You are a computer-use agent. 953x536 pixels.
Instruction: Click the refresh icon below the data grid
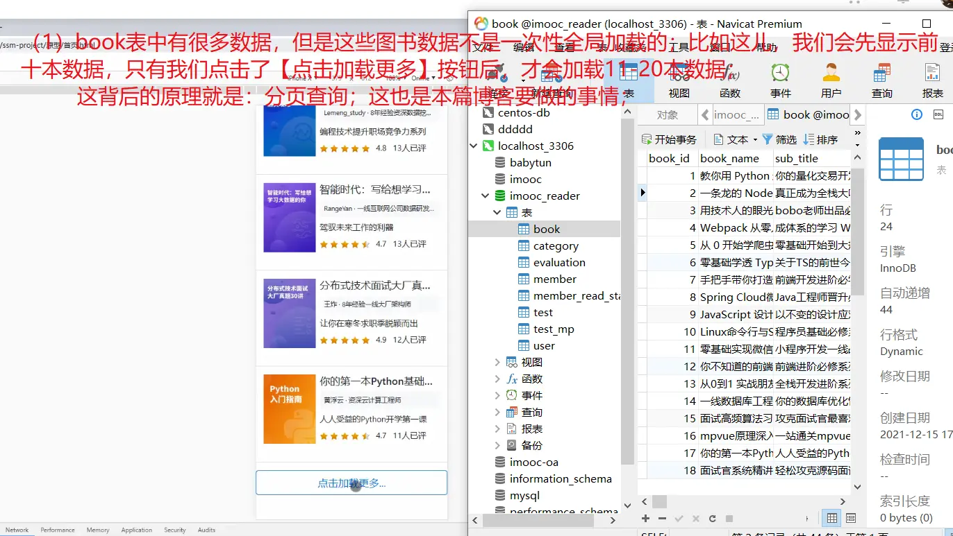tap(712, 518)
